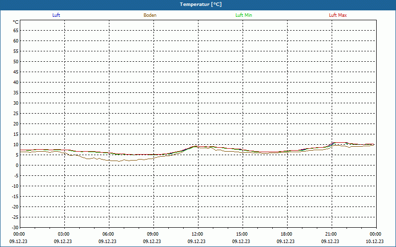
Task: Click the 50 y-axis value
Action: (16, 61)
